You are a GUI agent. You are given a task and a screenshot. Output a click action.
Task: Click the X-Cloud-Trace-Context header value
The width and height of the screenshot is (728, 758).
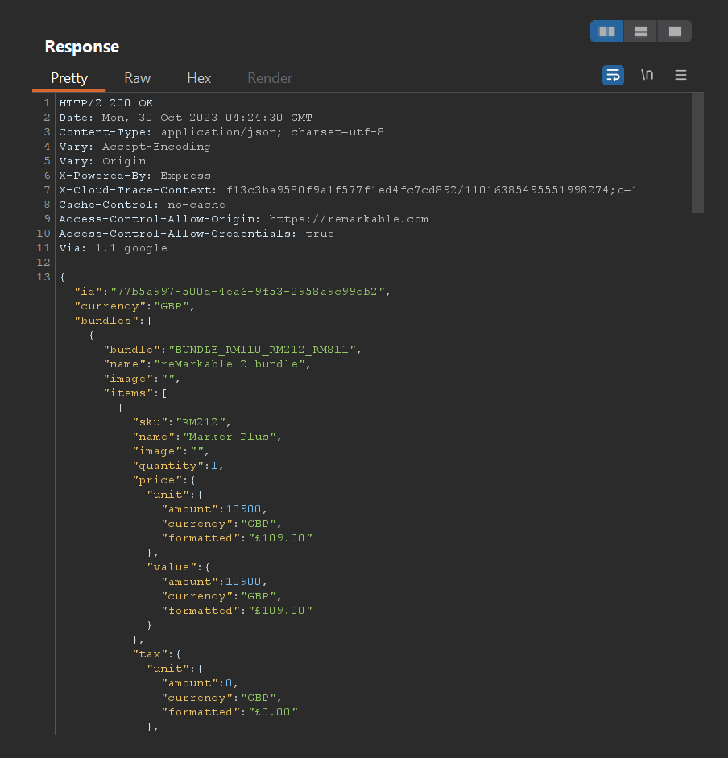432,190
